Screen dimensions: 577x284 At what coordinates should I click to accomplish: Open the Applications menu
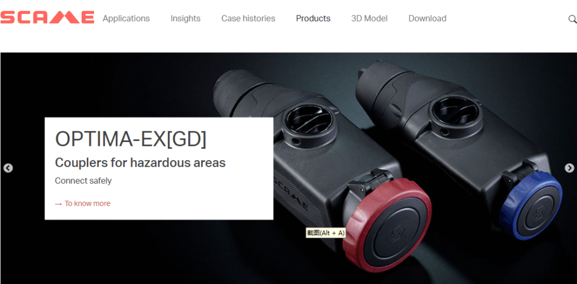tap(126, 19)
